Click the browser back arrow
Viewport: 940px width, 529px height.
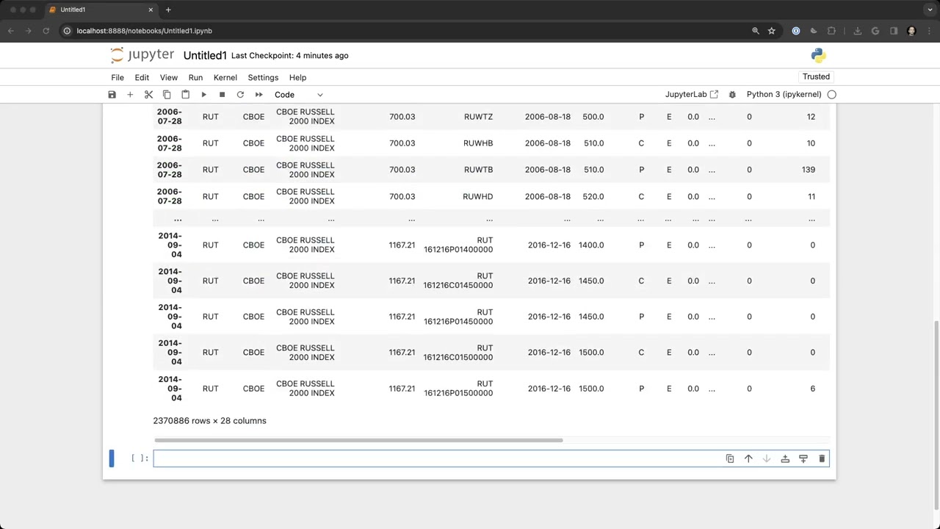tap(11, 31)
